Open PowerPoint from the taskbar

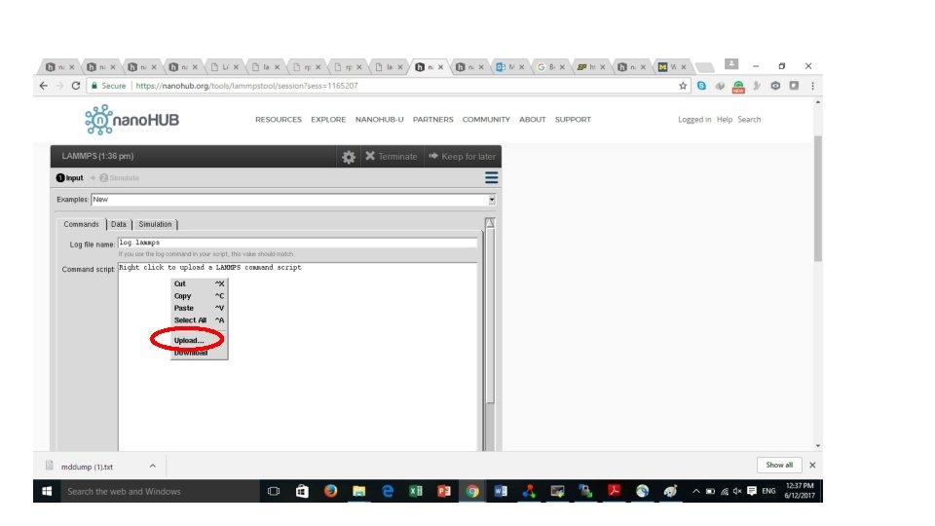444,491
